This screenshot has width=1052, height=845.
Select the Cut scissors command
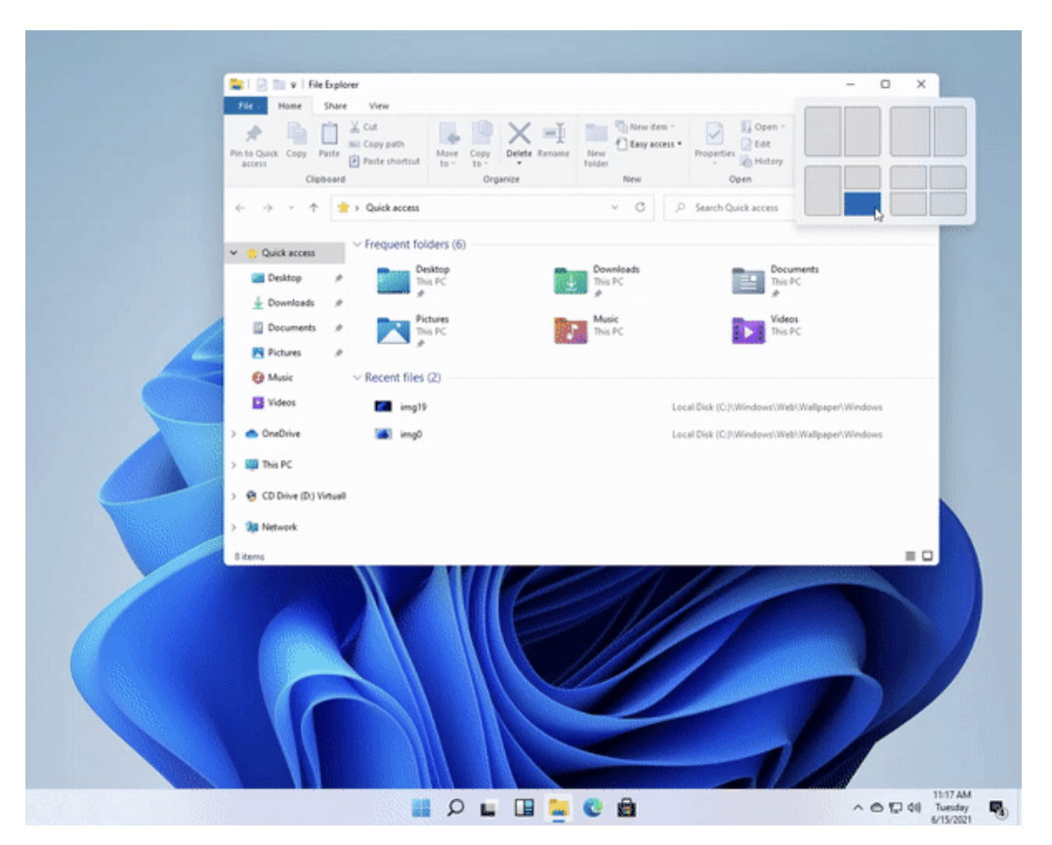click(363, 127)
